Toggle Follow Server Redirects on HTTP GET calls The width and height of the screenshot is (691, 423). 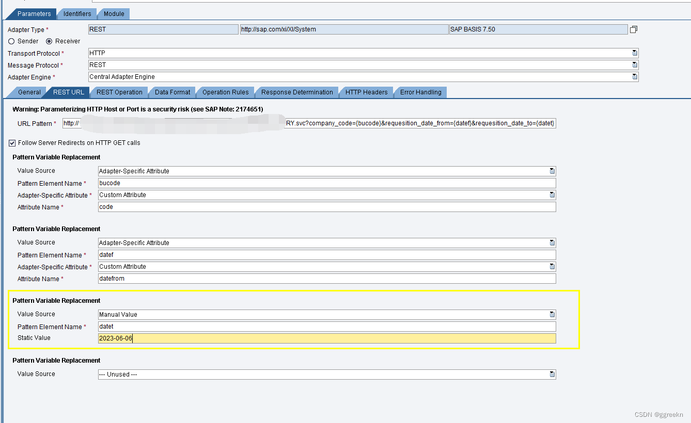click(12, 143)
